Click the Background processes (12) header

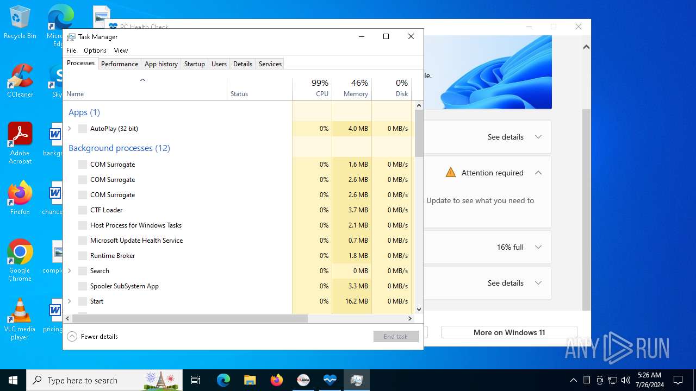click(x=119, y=148)
